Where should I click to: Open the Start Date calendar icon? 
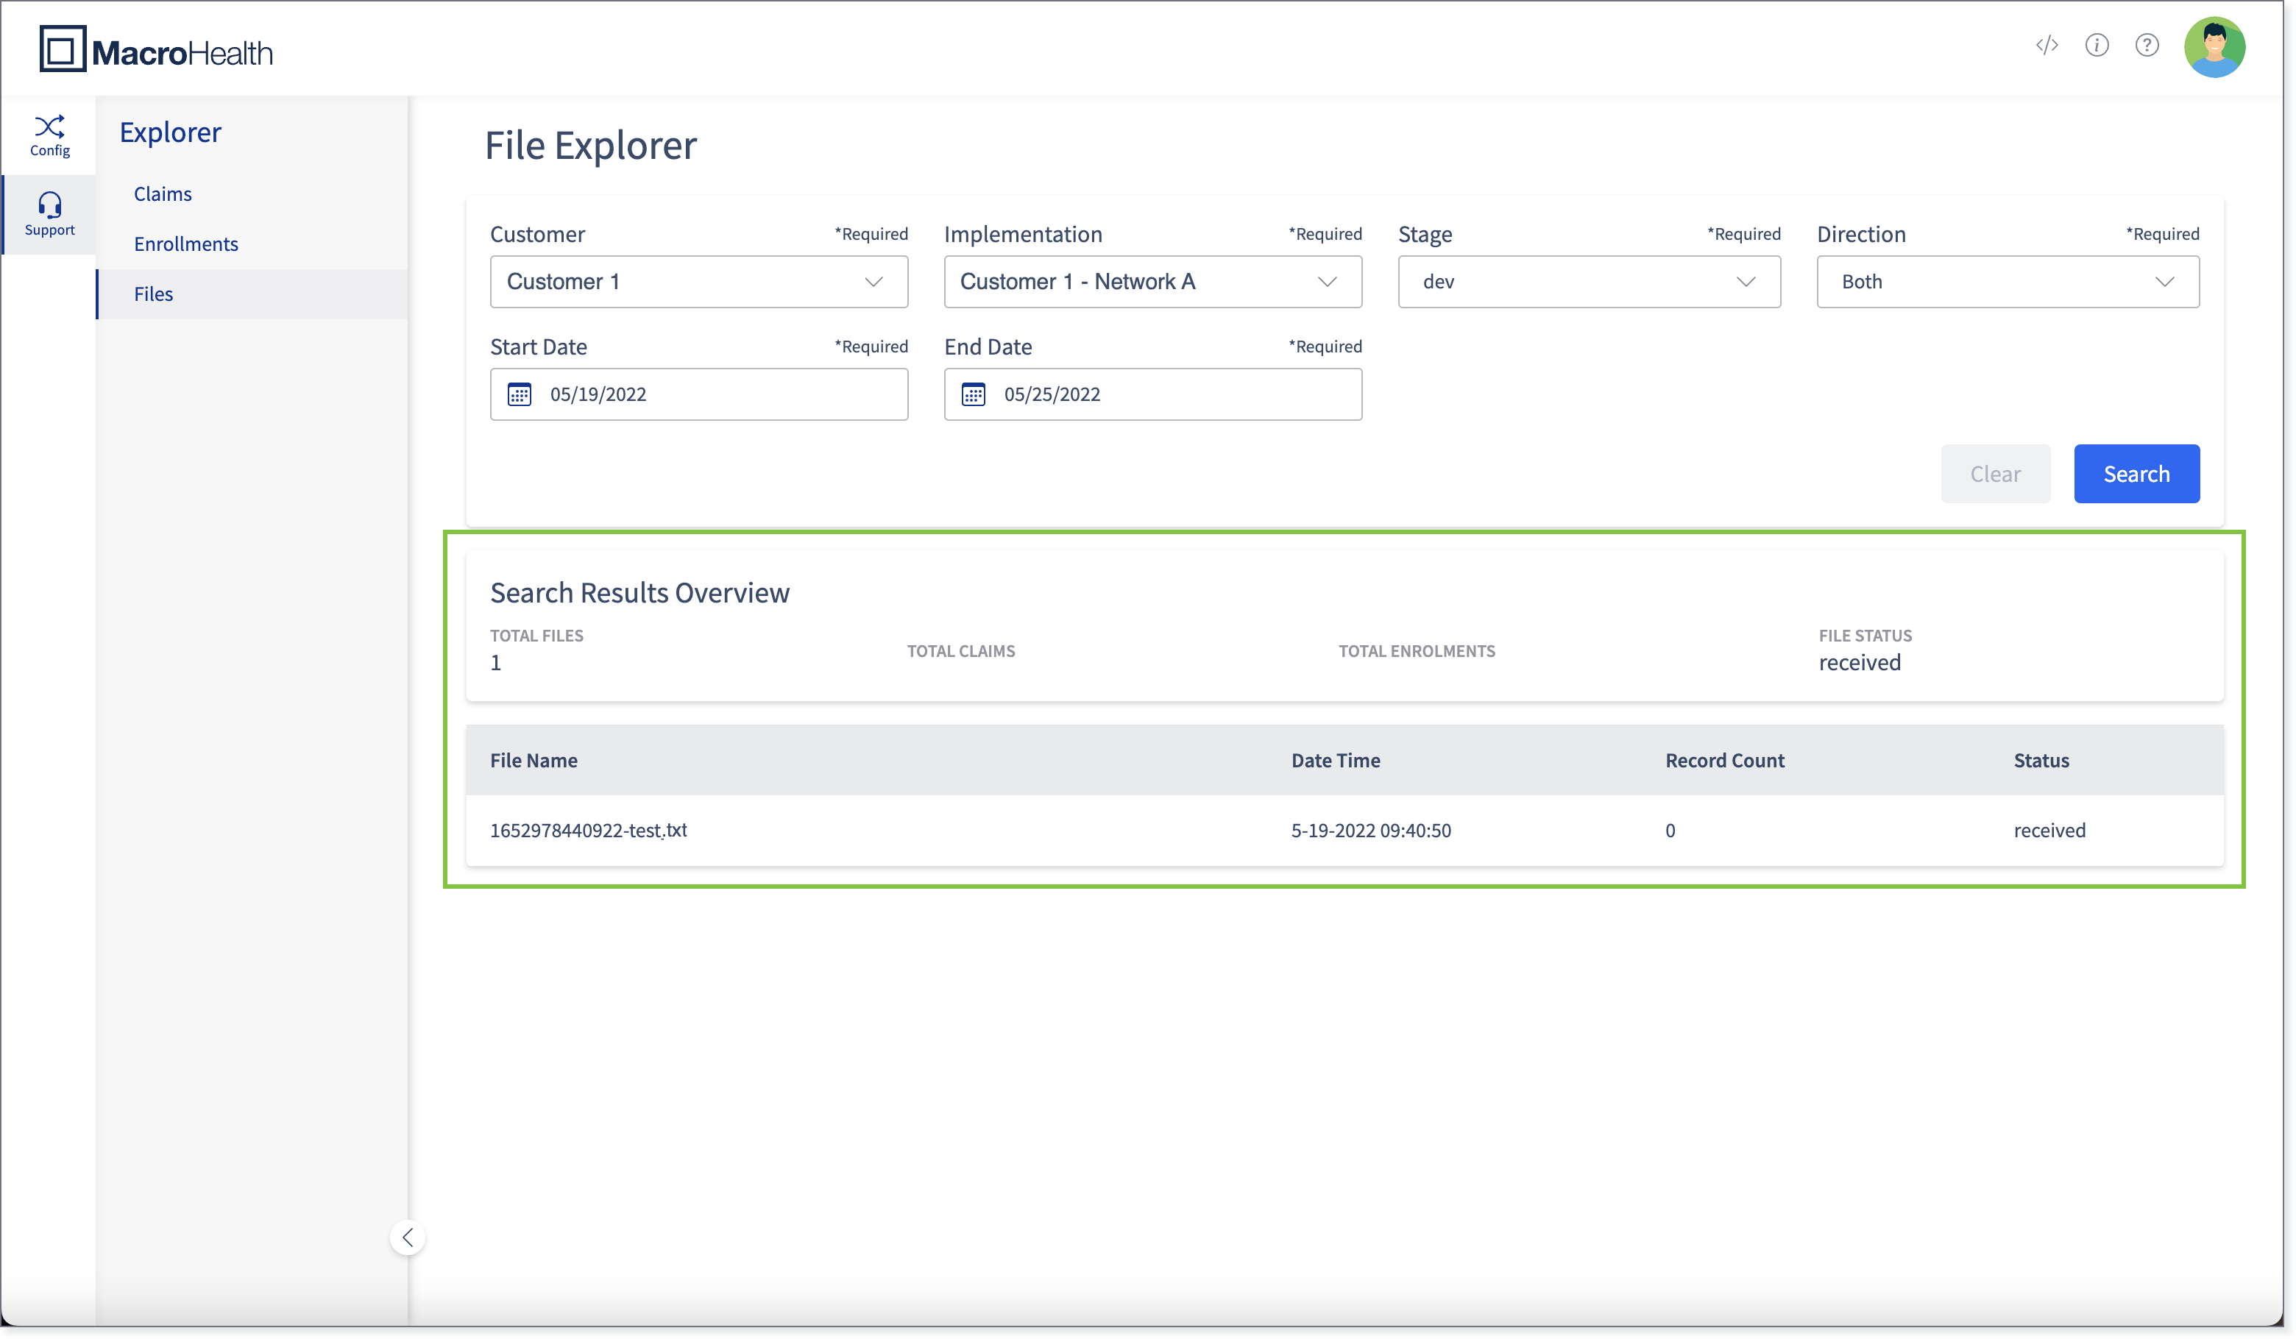point(520,394)
